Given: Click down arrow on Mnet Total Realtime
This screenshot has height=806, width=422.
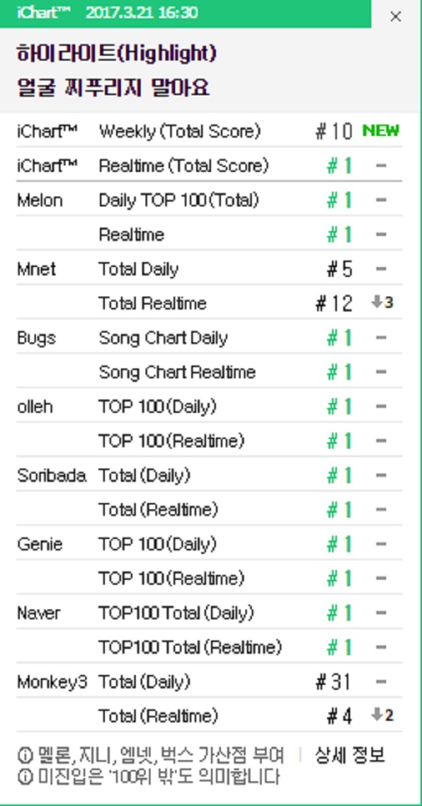Looking at the screenshot, I should point(377,303).
